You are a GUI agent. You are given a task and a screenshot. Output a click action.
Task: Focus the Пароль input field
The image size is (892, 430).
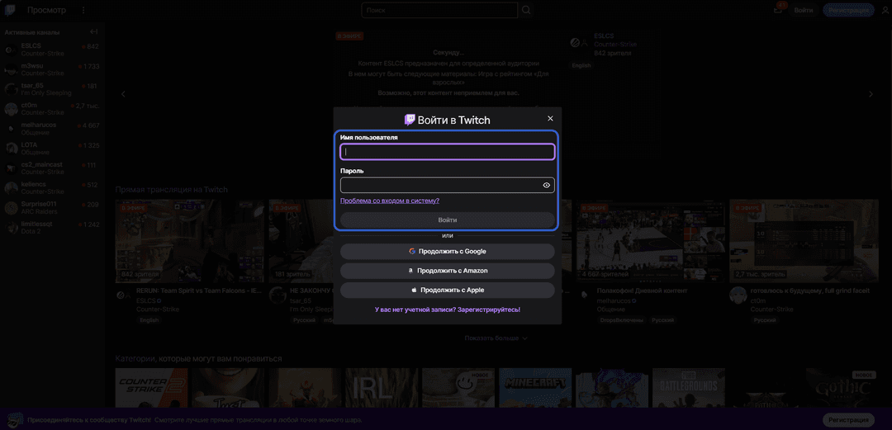447,186
